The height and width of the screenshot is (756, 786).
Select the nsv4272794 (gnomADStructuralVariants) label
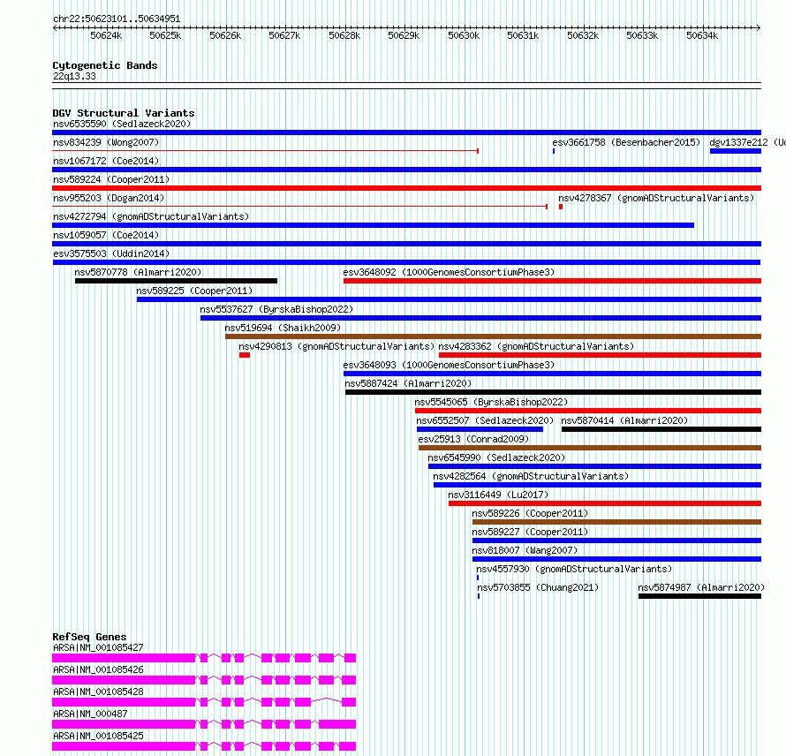point(151,216)
